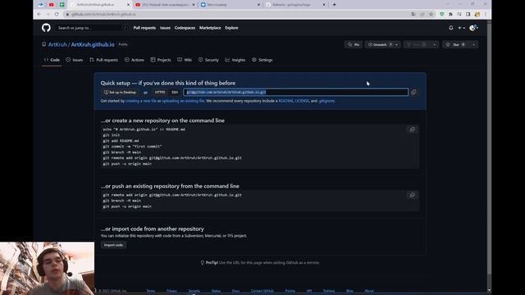Follow the 'uploading an existing file' link
This screenshot has width=525, height=295.
(x=183, y=101)
